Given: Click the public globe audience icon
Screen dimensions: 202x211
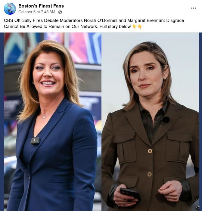Looking at the screenshot, I should point(60,12).
